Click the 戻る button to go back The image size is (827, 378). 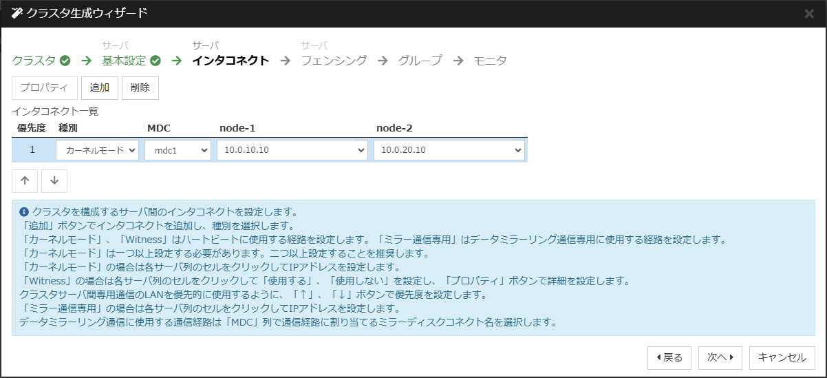(x=669, y=357)
